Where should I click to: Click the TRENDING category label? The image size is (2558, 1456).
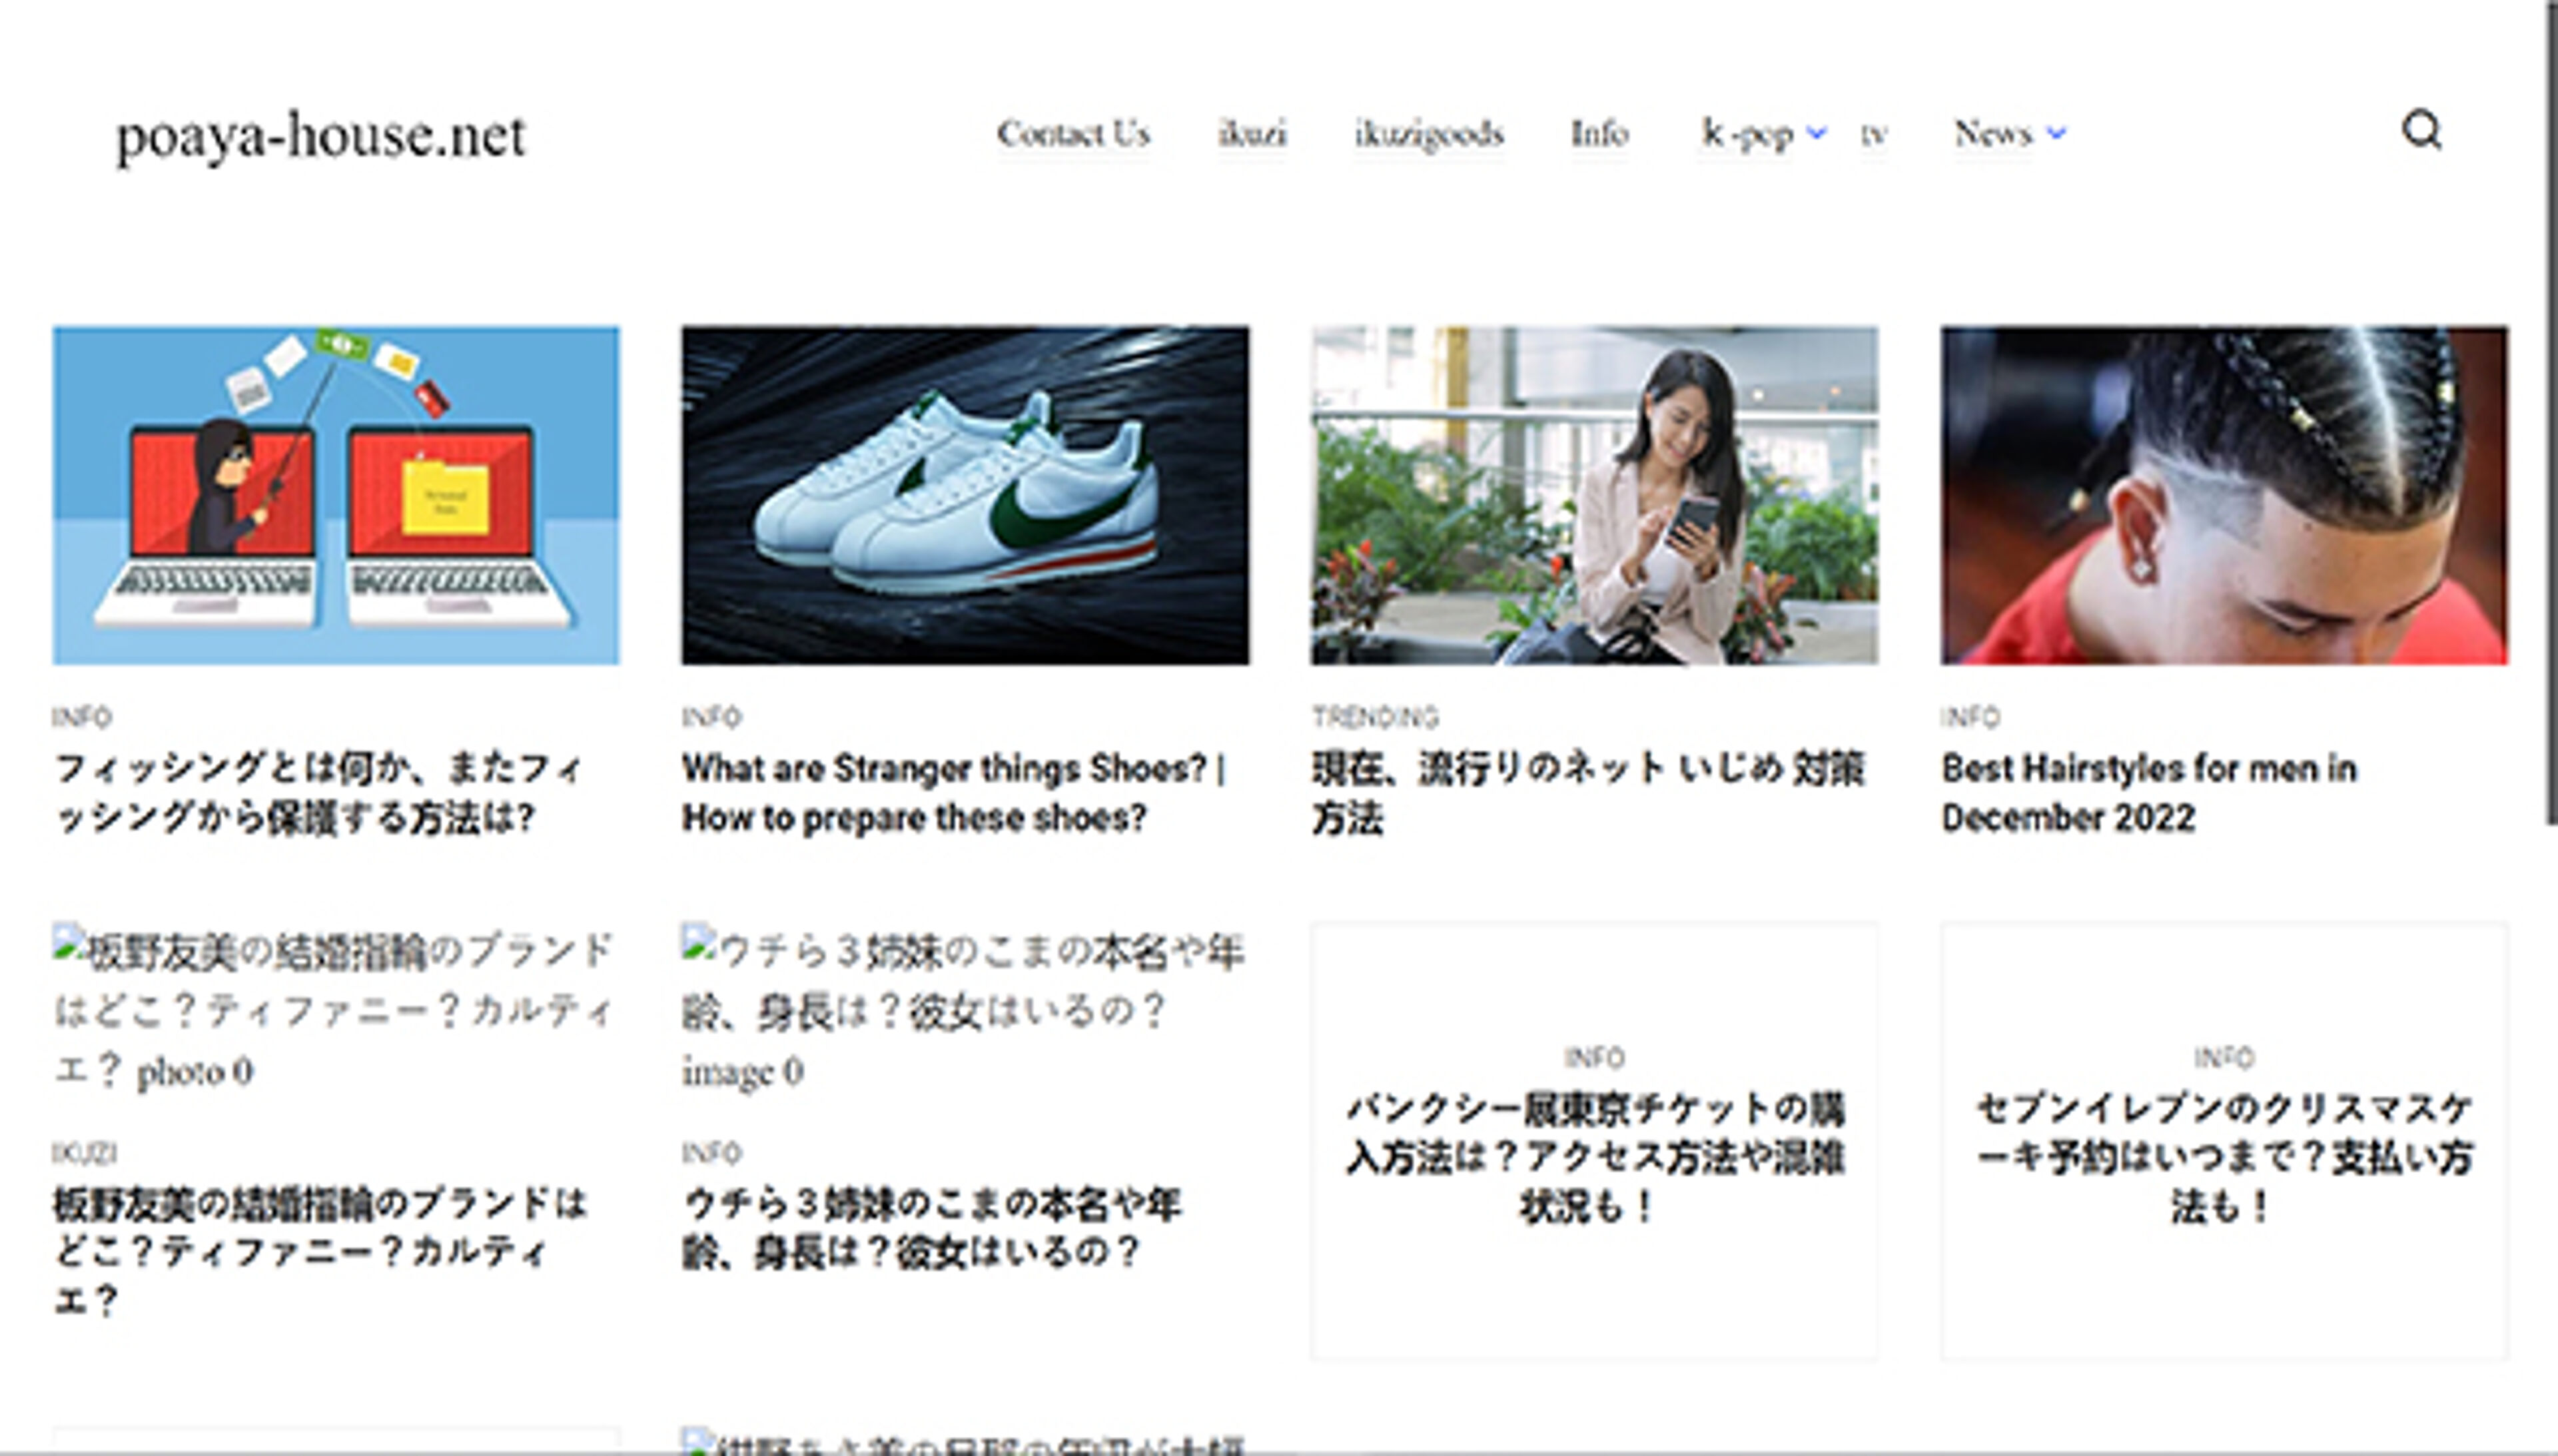pos(1375,717)
